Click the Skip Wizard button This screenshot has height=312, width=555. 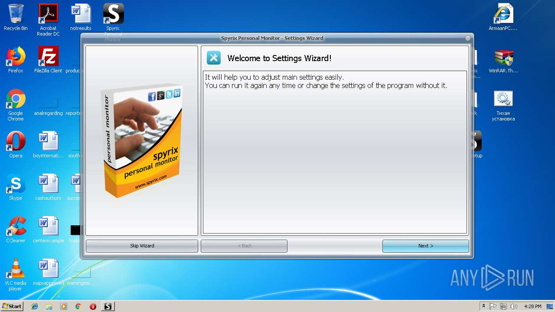[142, 246]
